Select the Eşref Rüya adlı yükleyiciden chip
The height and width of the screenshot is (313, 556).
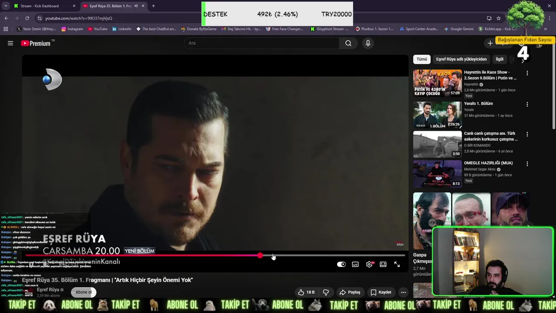461,59
